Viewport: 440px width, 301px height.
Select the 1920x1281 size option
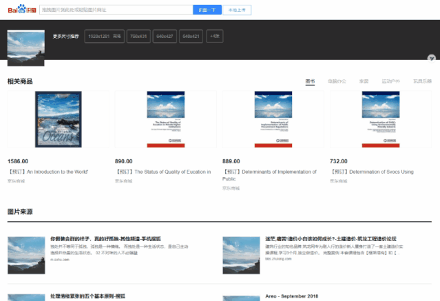(x=104, y=36)
